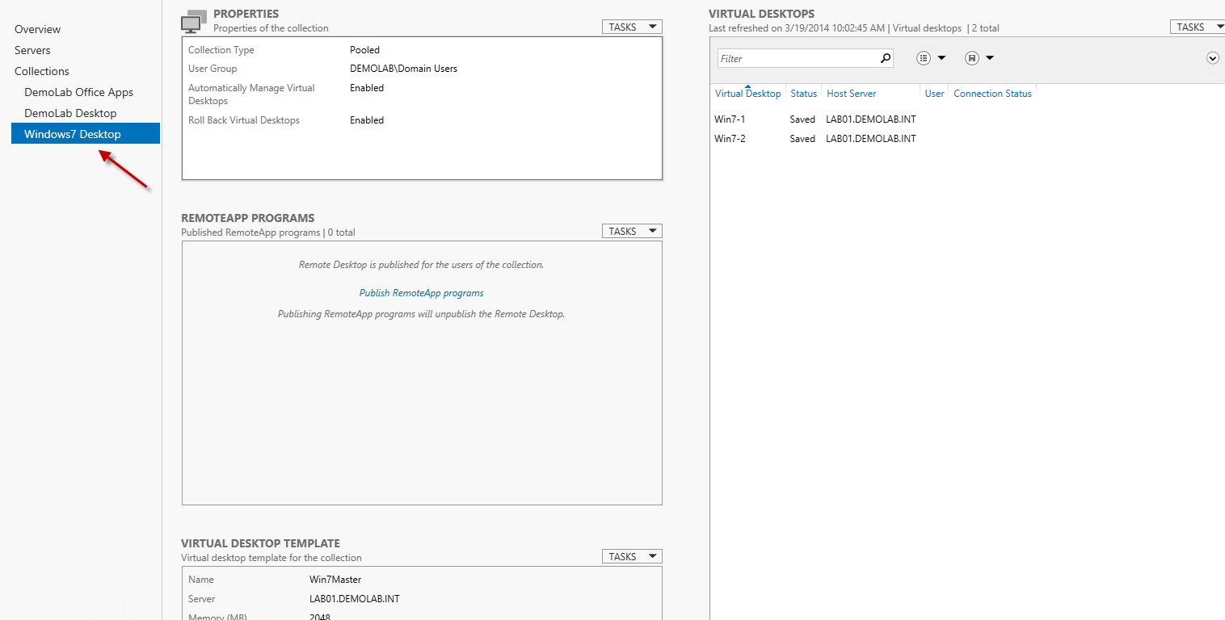Click the Properties computer monitor icon
This screenshot has height=620, width=1225.
point(194,23)
